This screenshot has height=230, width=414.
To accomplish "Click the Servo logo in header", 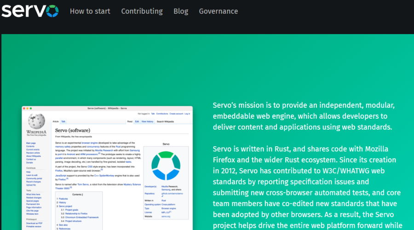I will [x=30, y=11].
